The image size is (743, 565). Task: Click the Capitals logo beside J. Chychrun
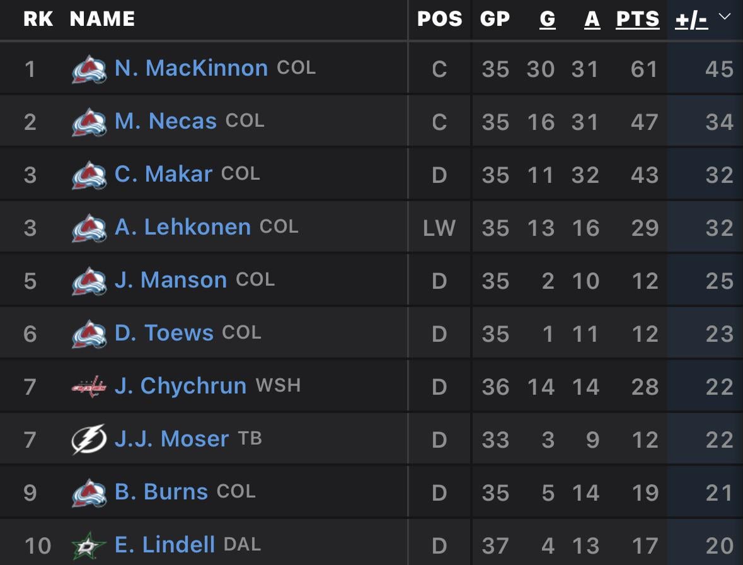click(89, 387)
